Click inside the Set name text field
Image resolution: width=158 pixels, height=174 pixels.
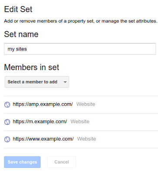[x=80, y=49]
